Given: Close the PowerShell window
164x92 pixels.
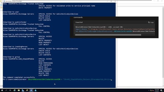Looking at the screenshot, I should click(115, 1).
